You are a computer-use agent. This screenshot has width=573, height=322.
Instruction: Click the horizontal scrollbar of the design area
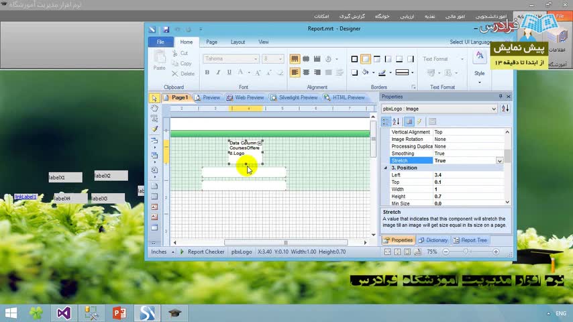tap(286, 242)
